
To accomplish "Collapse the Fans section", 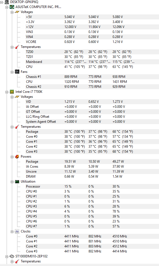I will click(12, 72).
